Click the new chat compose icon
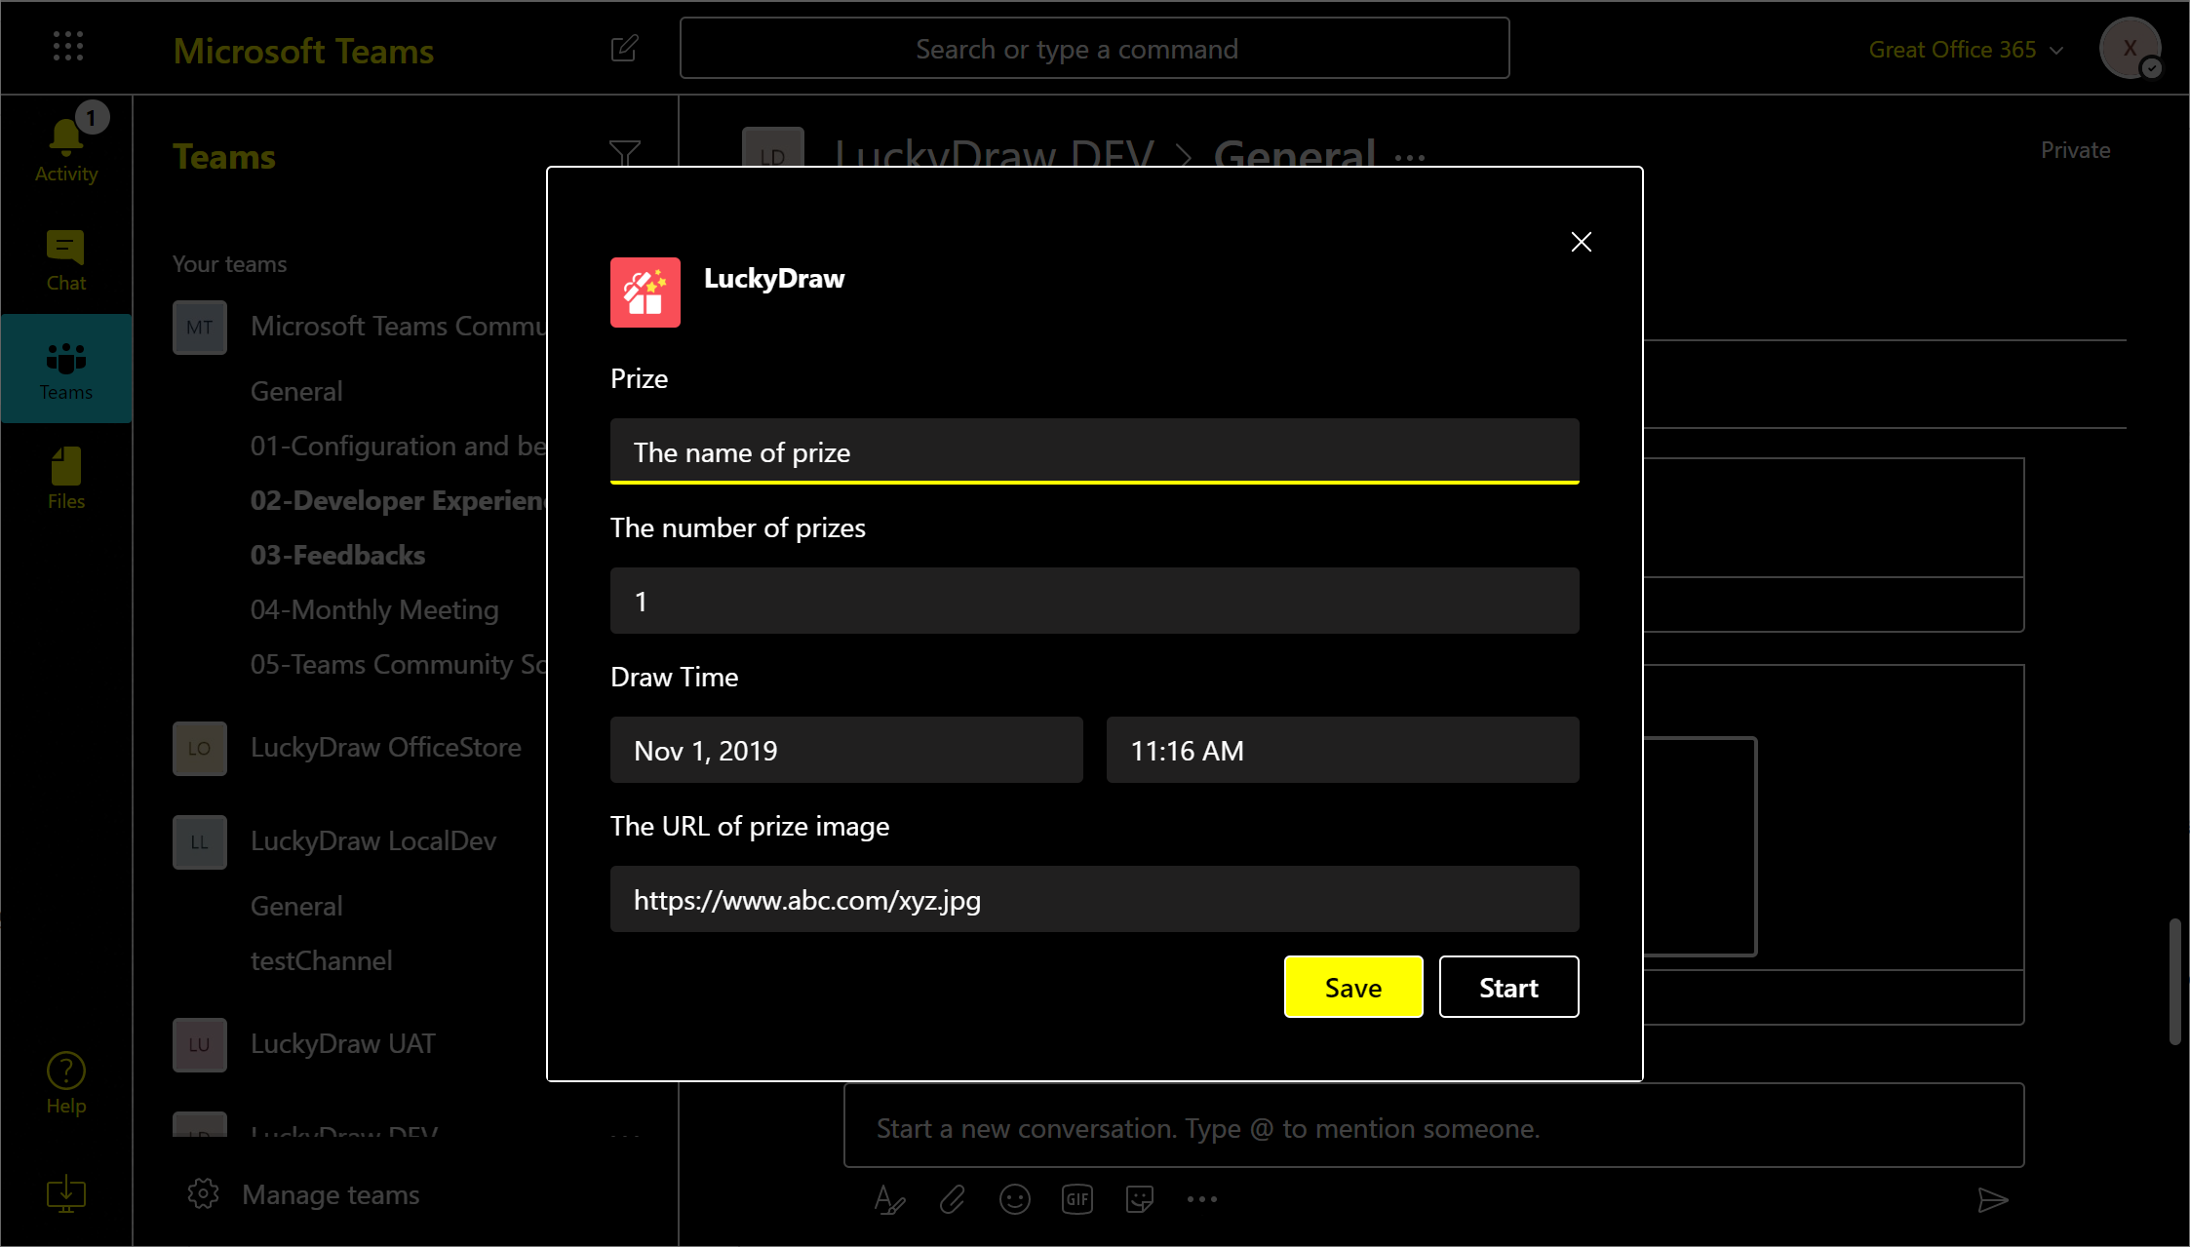 tap(624, 48)
